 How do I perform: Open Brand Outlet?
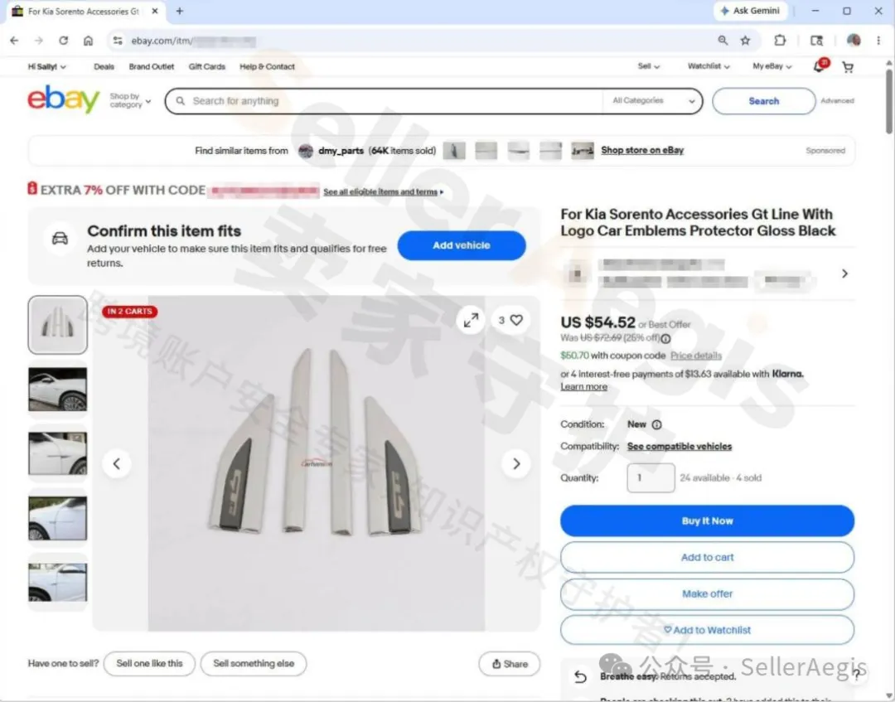tap(152, 67)
